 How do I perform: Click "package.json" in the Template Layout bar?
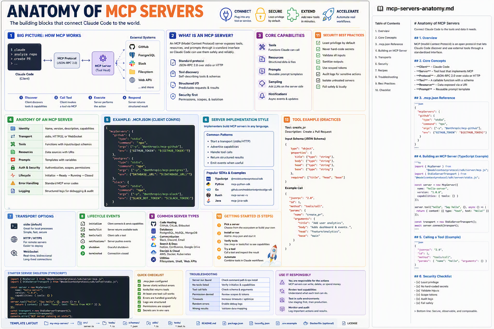tap(235, 323)
